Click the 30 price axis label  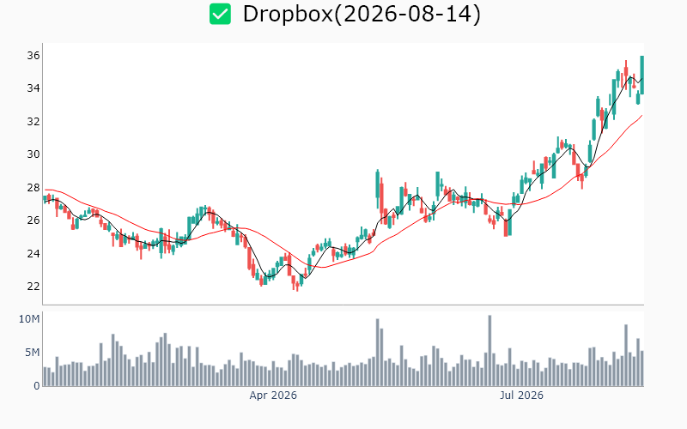point(33,154)
